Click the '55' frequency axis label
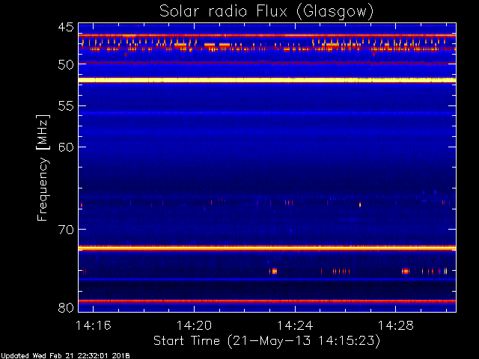Image resolution: width=479 pixels, height=359 pixels. pos(66,106)
